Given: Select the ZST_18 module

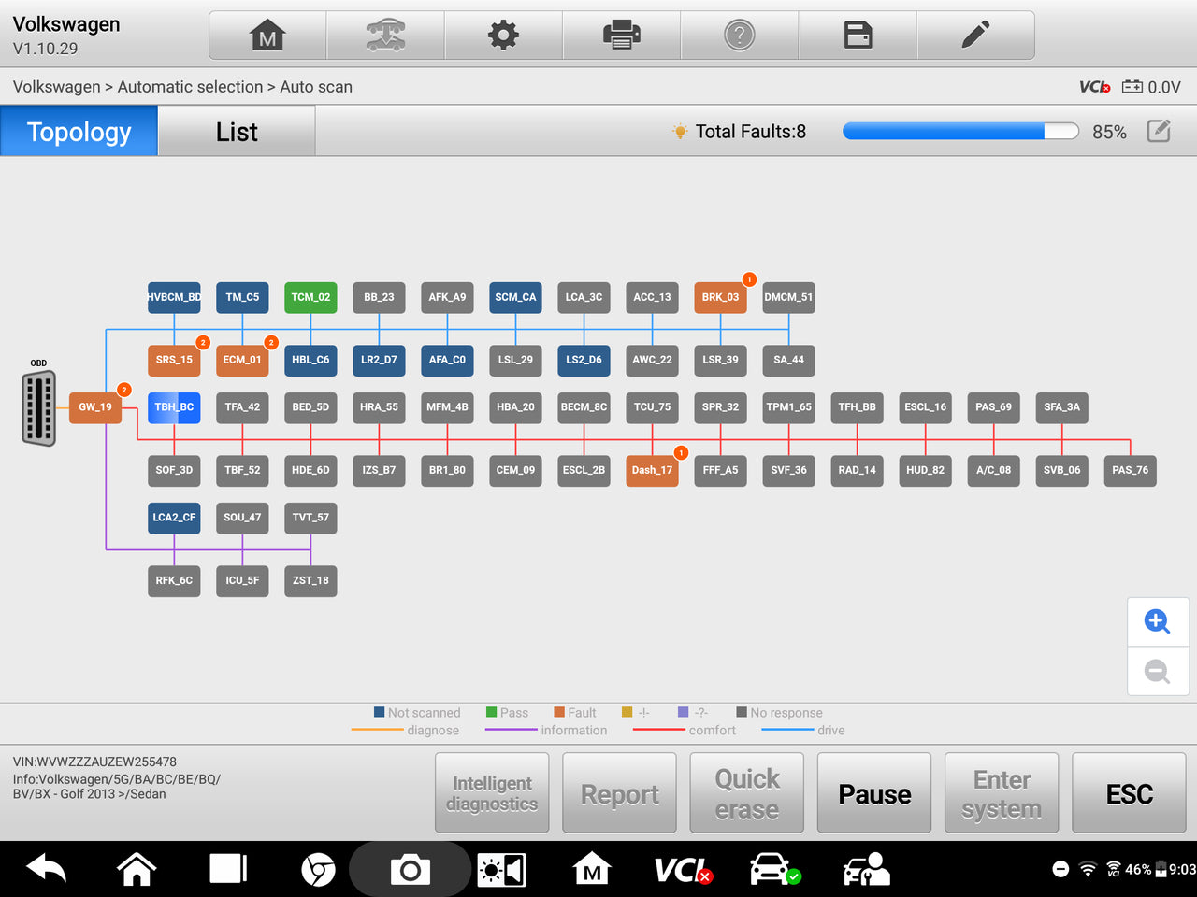Looking at the screenshot, I should coord(310,580).
